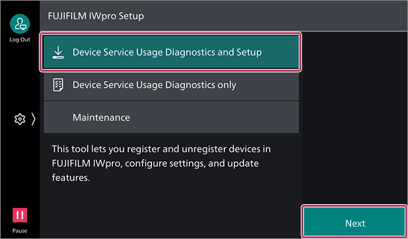Open the settings gear icon

pyautogui.click(x=20, y=119)
